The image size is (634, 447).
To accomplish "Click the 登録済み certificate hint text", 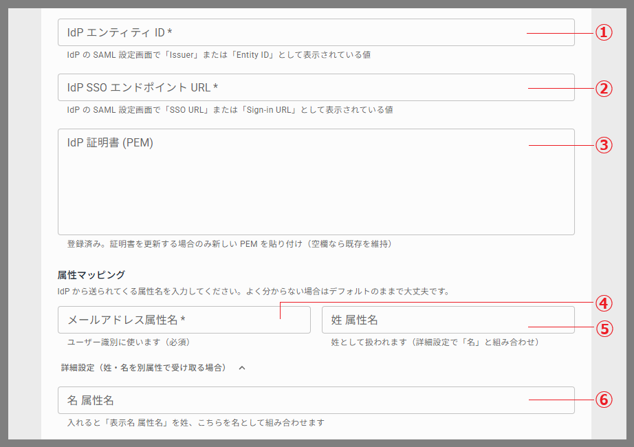I will click(229, 244).
